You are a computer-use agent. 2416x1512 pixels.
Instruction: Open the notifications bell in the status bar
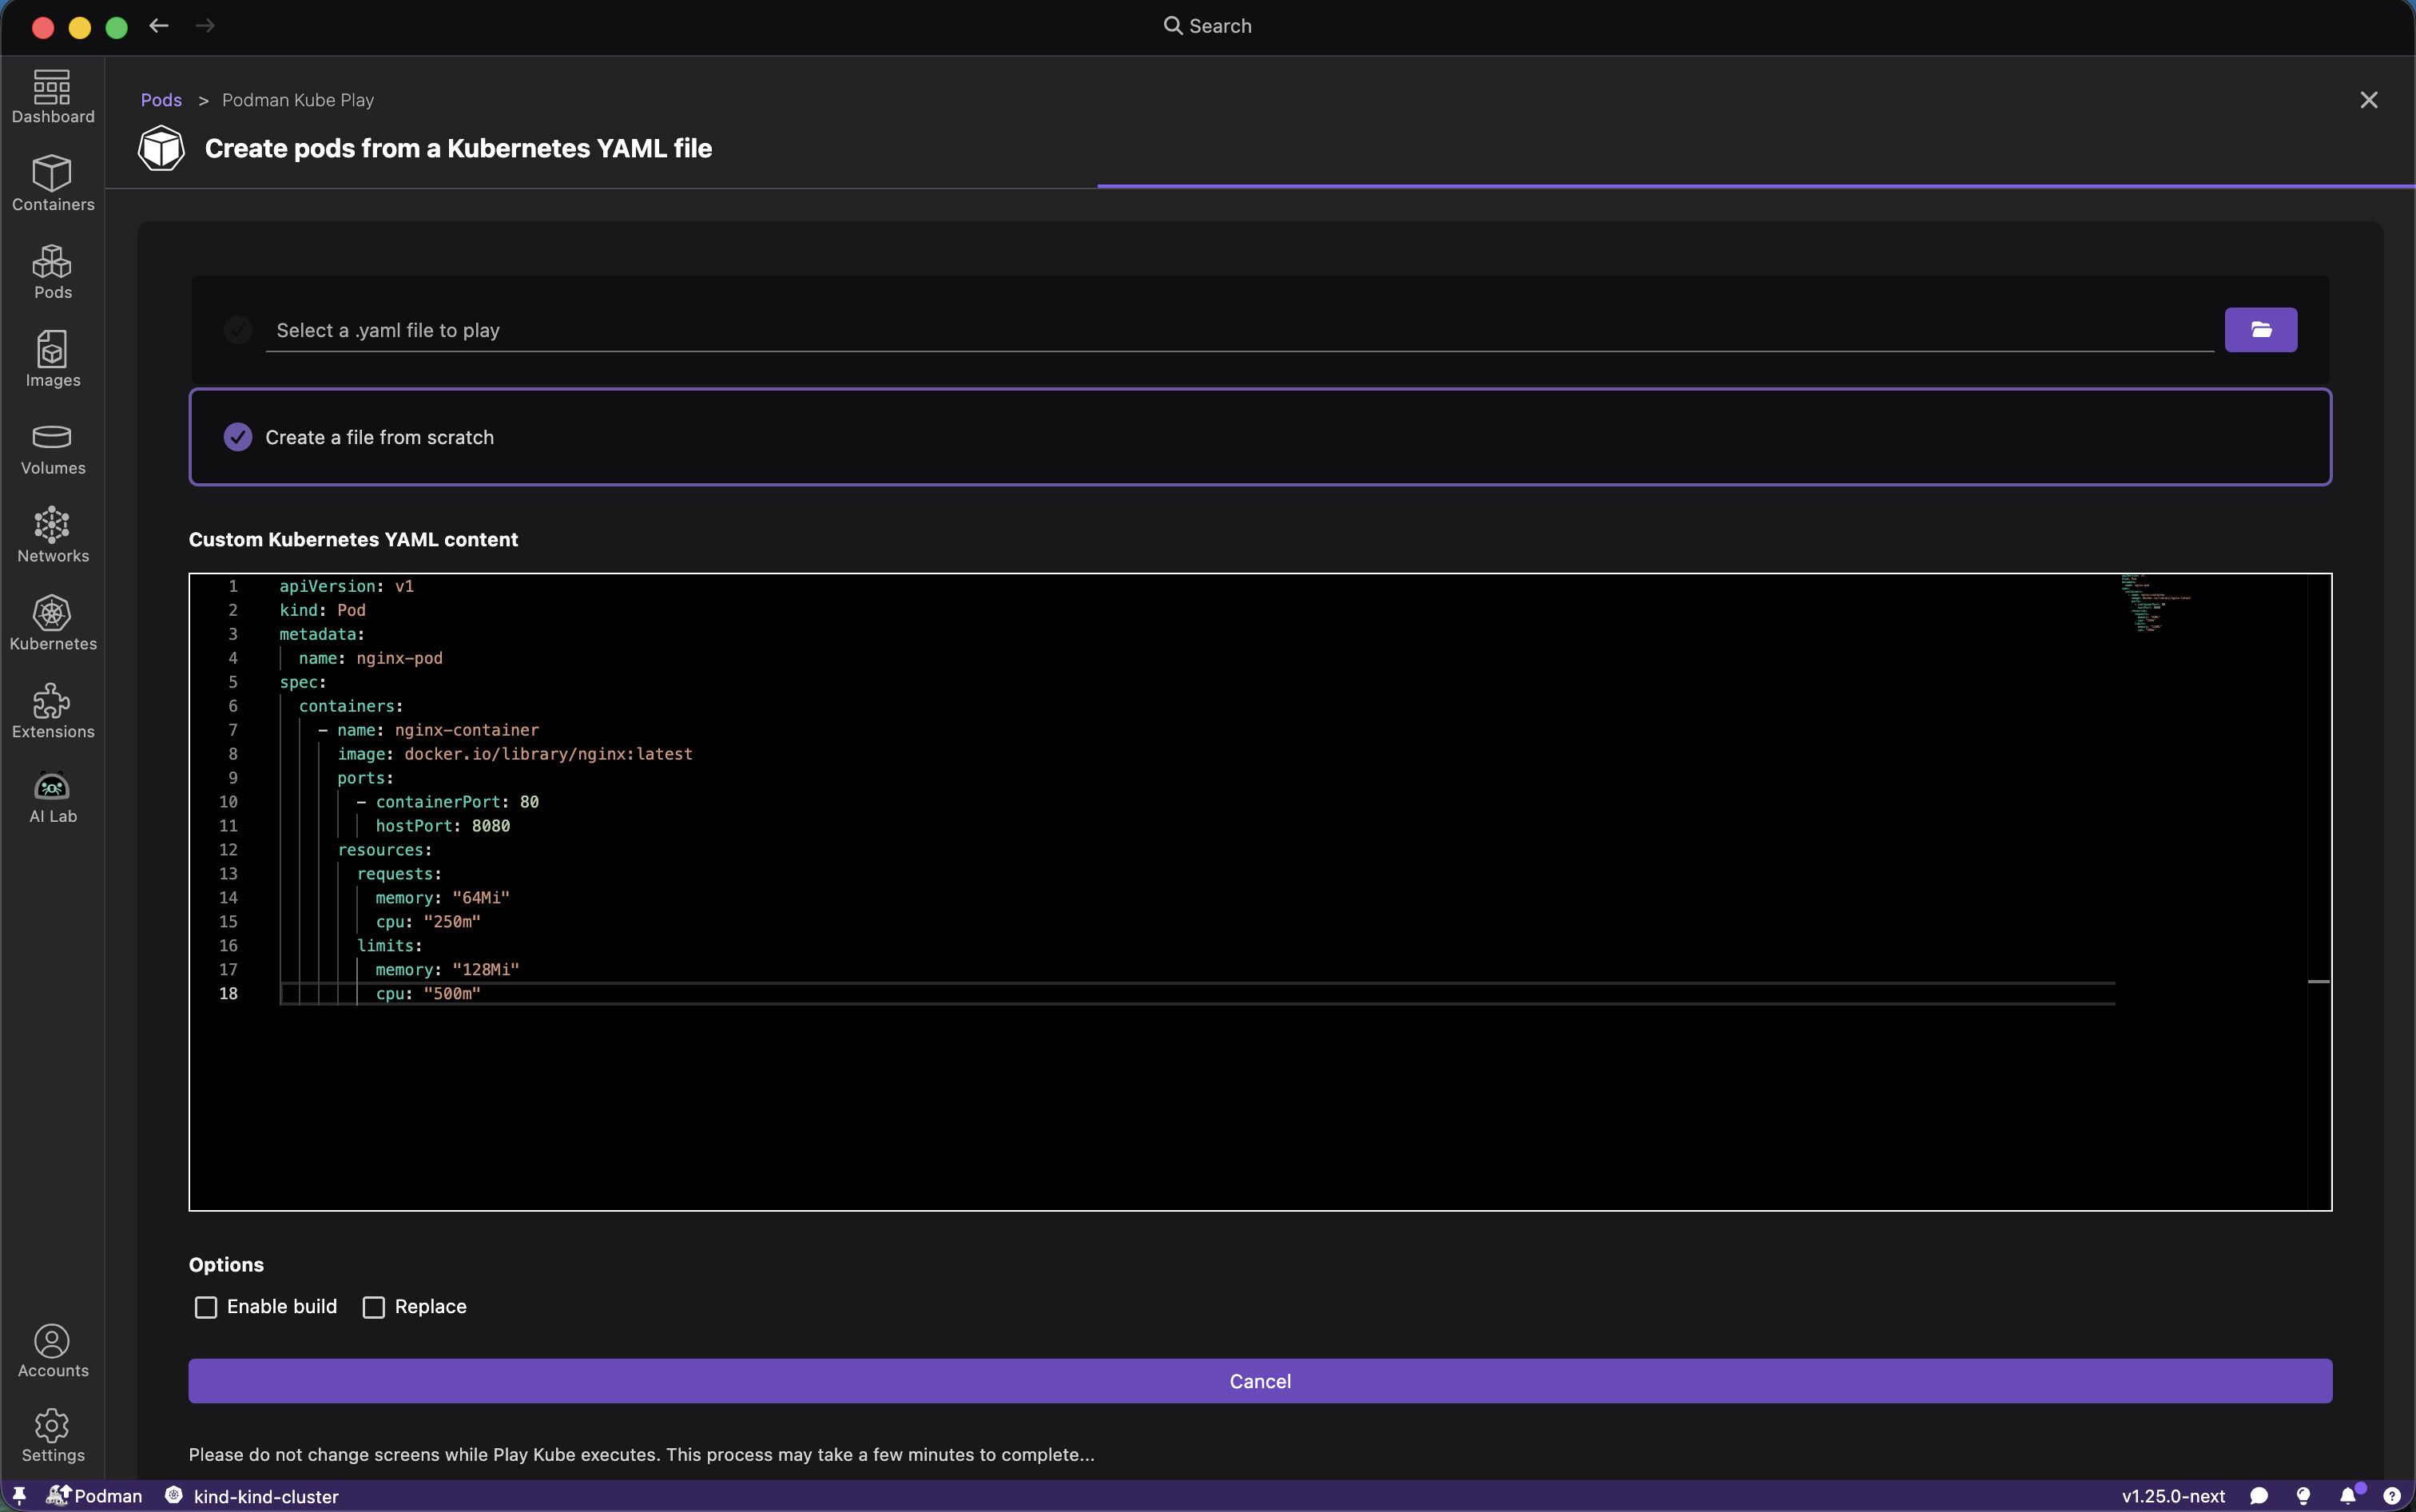tap(2348, 1496)
